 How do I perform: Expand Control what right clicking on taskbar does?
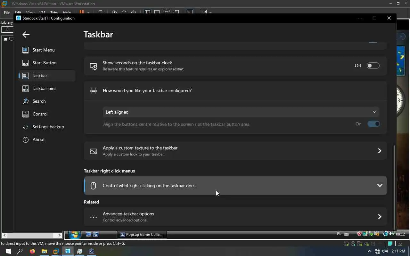click(x=235, y=186)
